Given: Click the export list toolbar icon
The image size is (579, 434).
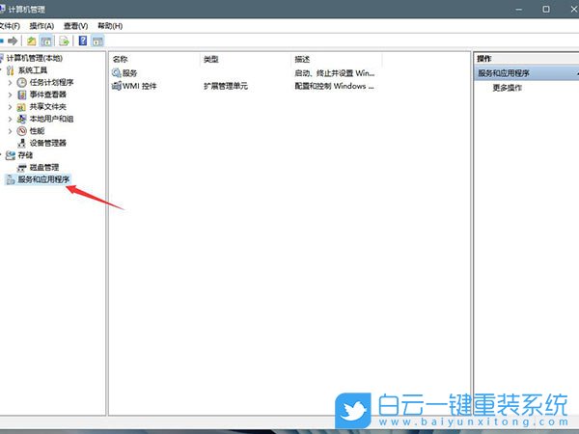Looking at the screenshot, I should click(64, 41).
